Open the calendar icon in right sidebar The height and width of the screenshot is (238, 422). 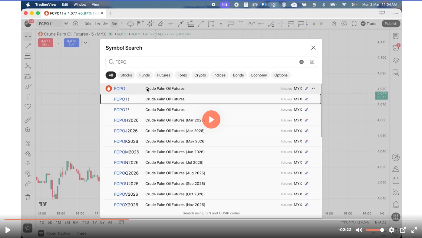[396, 181]
